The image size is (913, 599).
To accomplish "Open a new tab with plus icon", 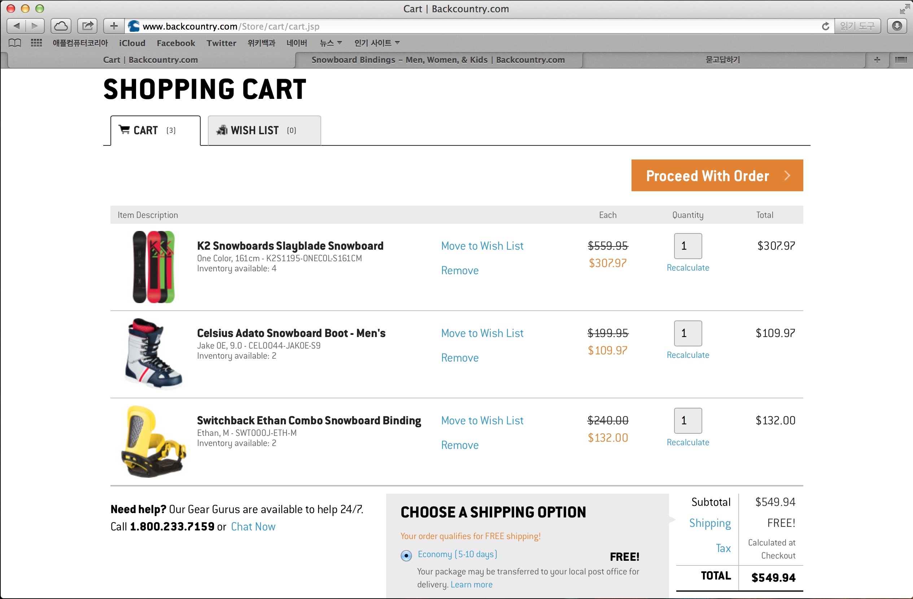I will point(877,60).
